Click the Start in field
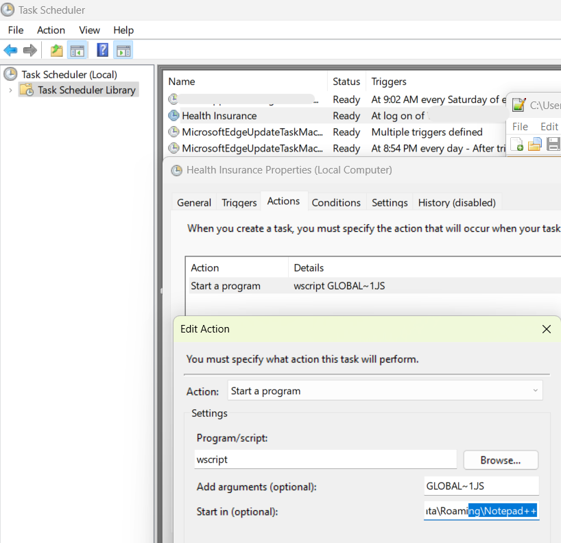561x543 pixels. (481, 511)
